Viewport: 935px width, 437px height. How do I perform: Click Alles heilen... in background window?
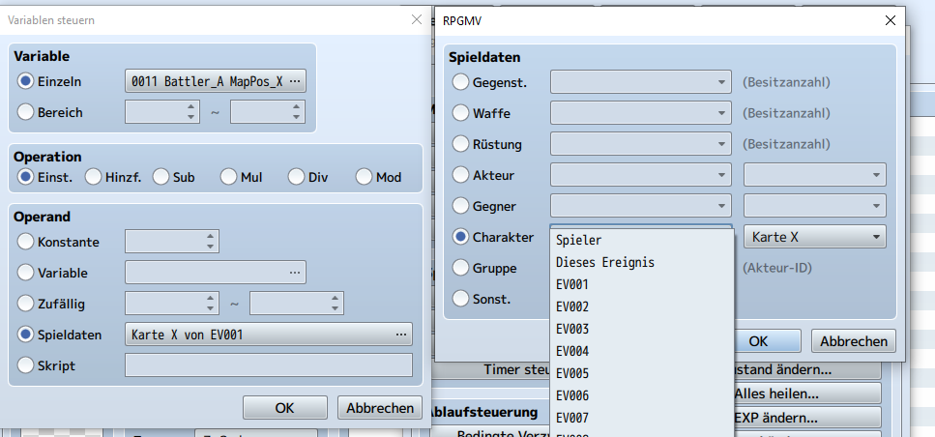pos(807,393)
